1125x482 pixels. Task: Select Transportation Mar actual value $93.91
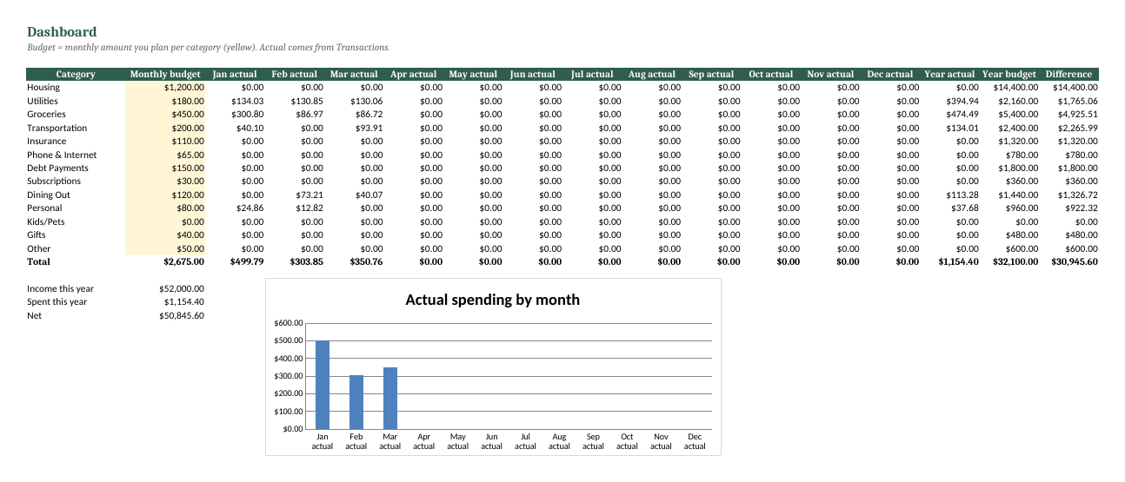click(x=369, y=128)
